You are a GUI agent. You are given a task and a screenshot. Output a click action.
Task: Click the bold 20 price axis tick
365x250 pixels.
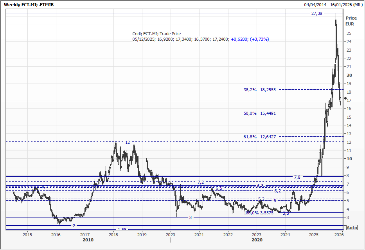point(349,75)
